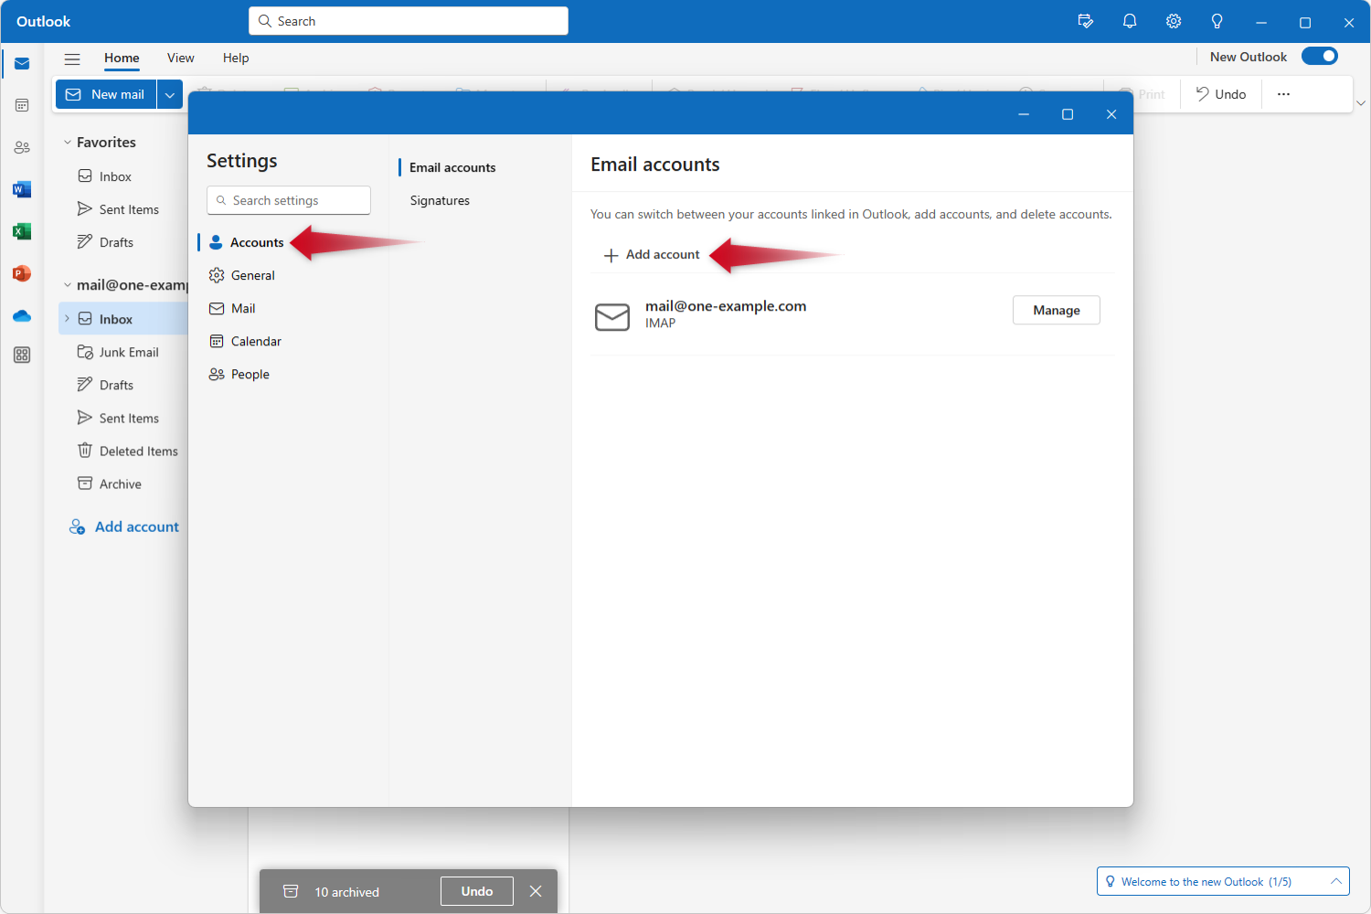Open the tips lightbulb in the title bar
The height and width of the screenshot is (914, 1371).
1217,20
